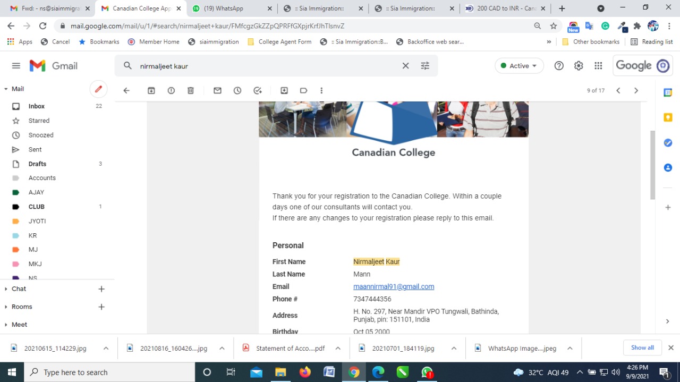Open options for 20210615_114229.jpg download
Viewport: 680px width, 382px height.
[x=106, y=349]
